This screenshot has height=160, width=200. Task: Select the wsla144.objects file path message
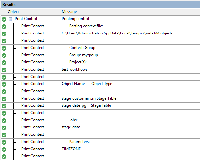coord(117,33)
